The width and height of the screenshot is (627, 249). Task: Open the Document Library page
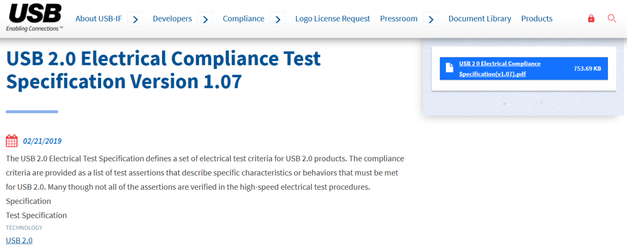[480, 19]
